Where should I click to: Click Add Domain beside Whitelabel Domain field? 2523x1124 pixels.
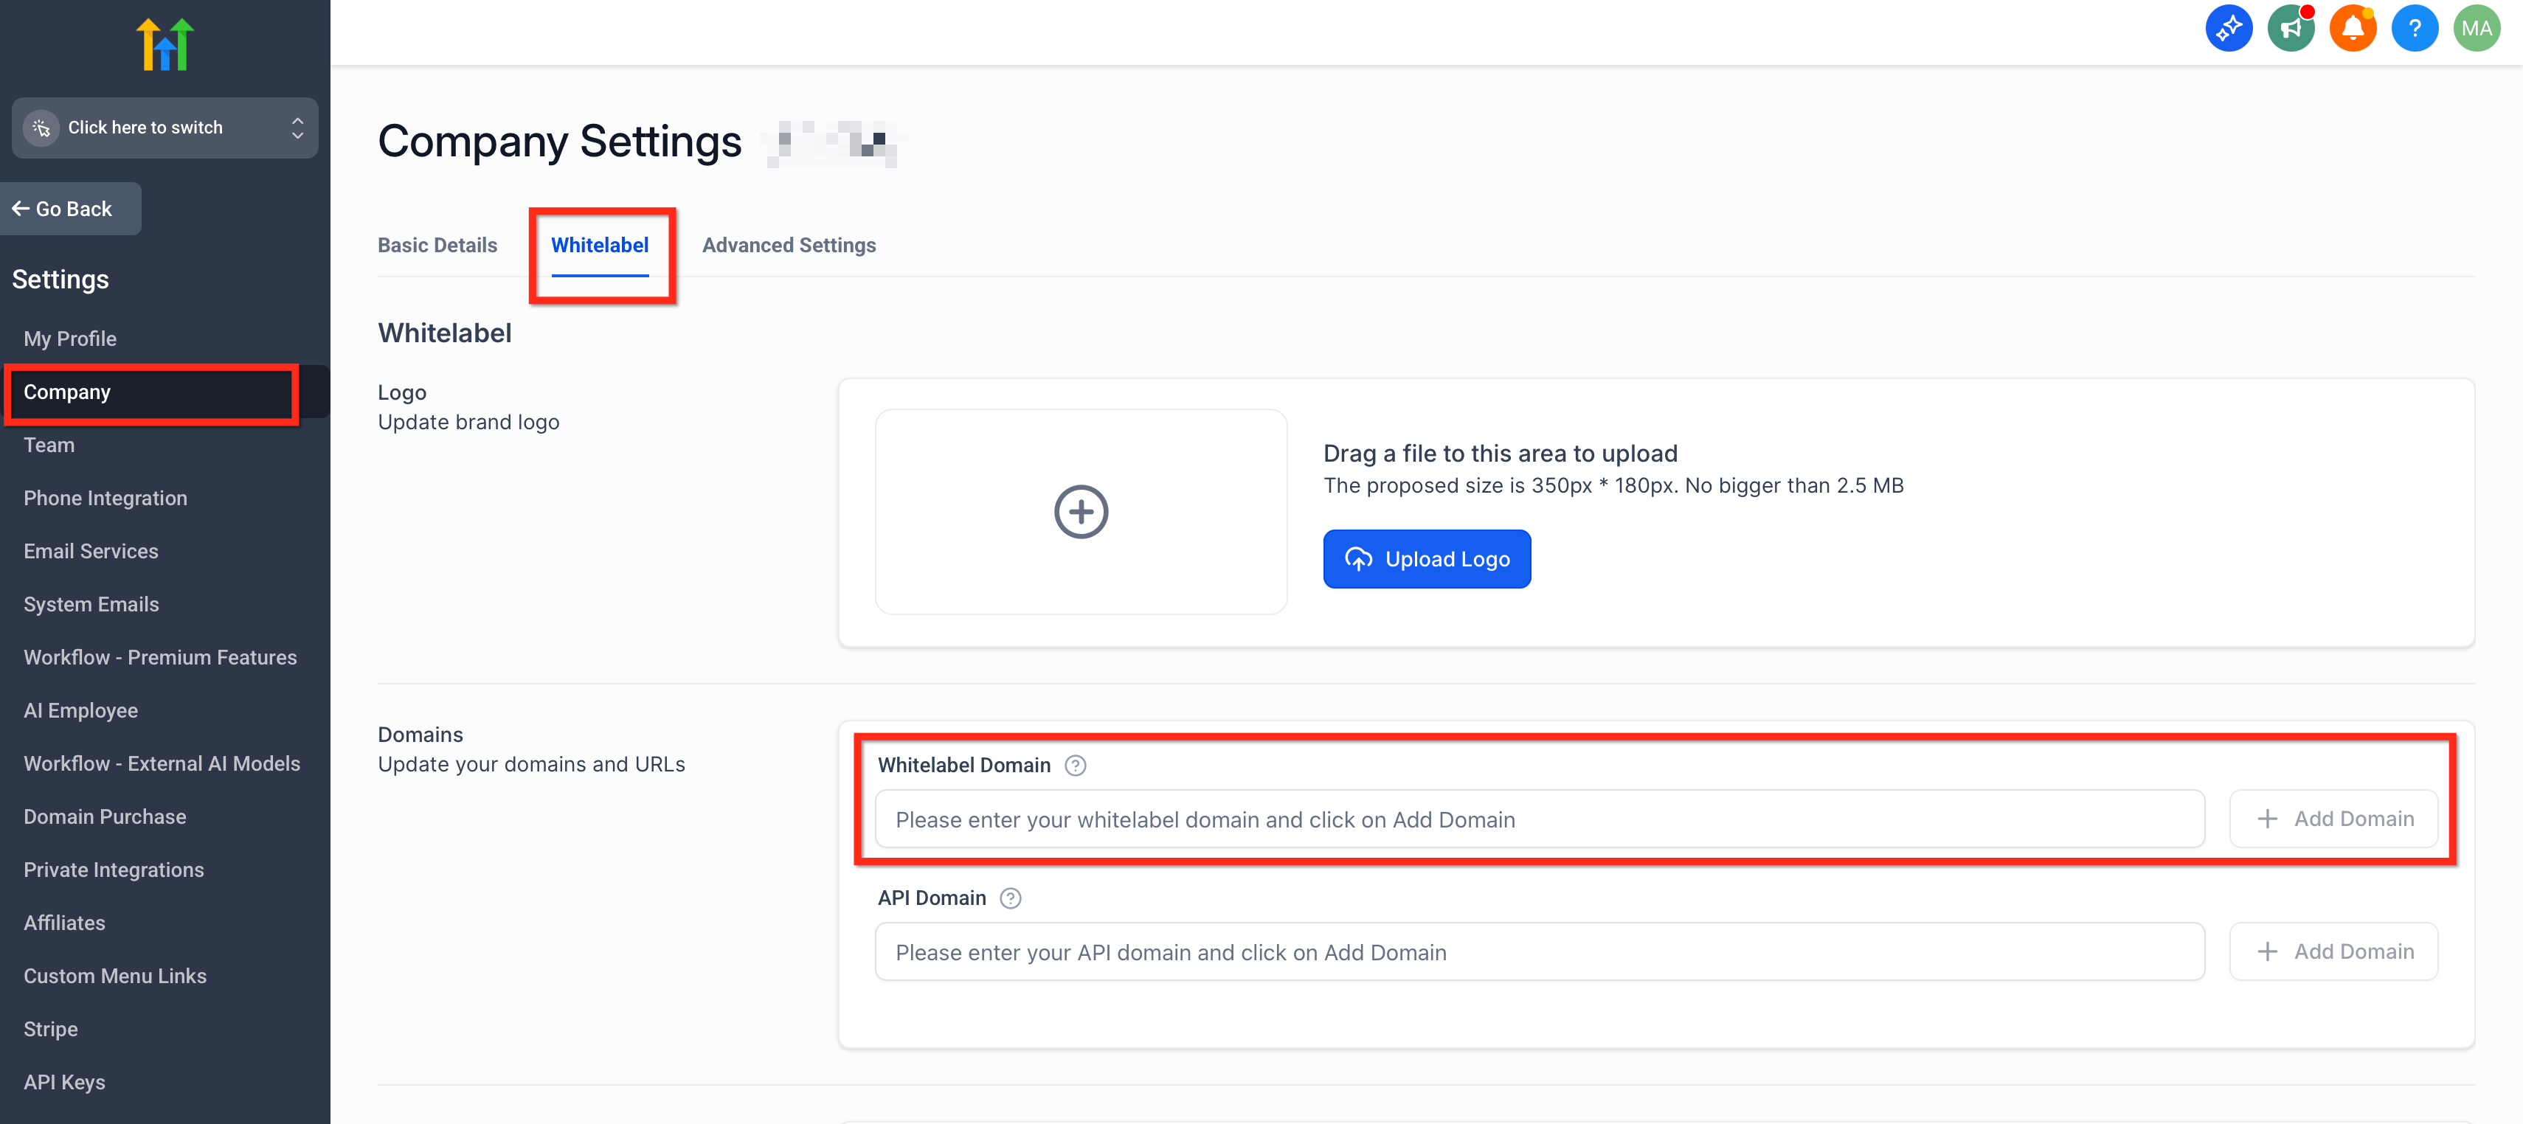tap(2333, 819)
